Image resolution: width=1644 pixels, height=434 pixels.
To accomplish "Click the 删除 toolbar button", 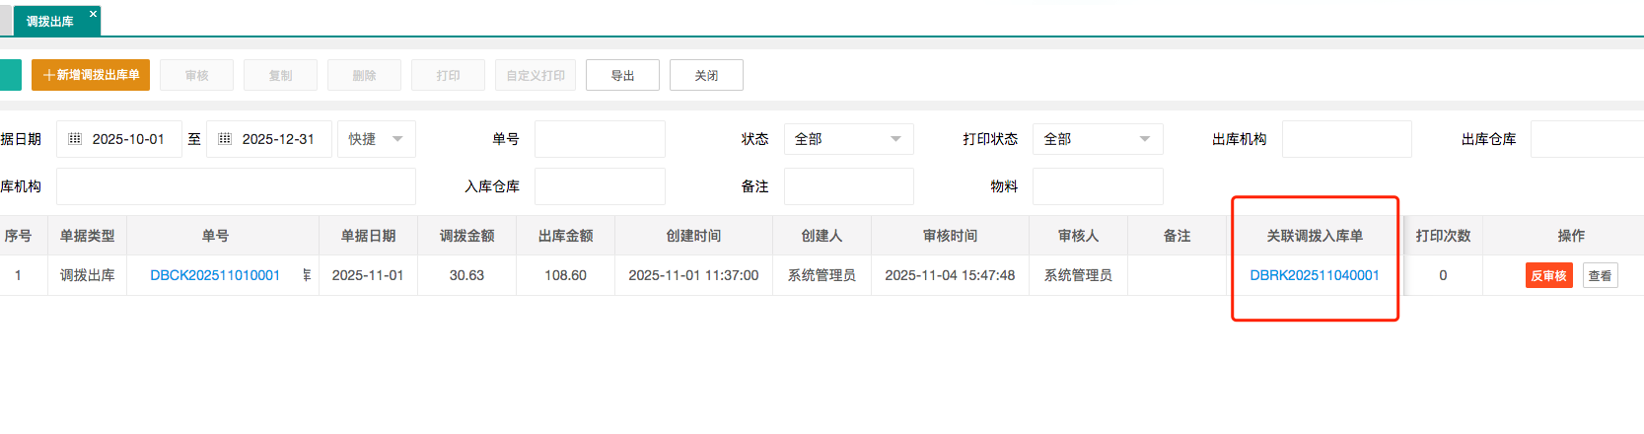I will [x=365, y=75].
